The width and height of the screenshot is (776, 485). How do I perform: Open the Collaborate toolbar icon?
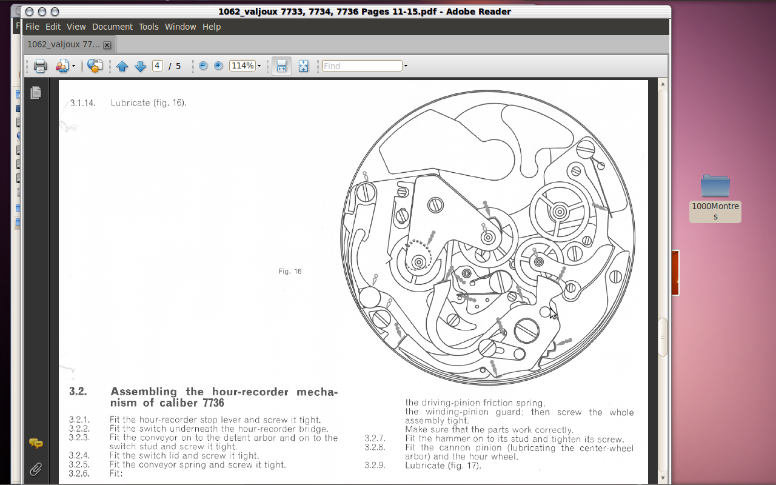(62, 66)
